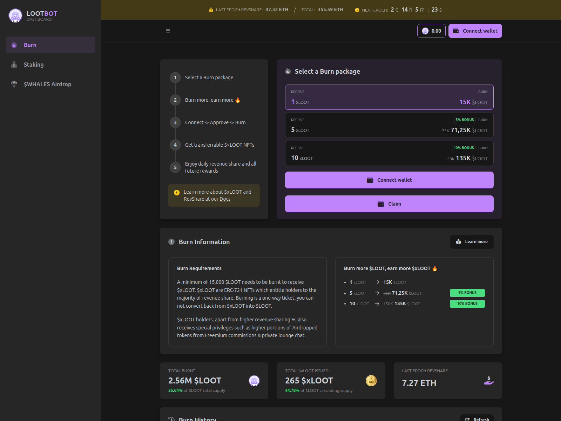Viewport: 561px width, 421px height.
Task: Select the 5 xLOOT package with 5% bonus
Action: 389,125
